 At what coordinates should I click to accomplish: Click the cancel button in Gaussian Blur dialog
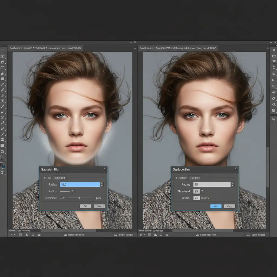click(x=99, y=206)
